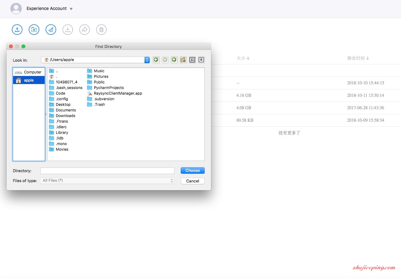Select the Documents folder

click(x=62, y=110)
